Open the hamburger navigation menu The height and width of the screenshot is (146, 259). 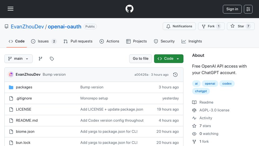(x=11, y=9)
